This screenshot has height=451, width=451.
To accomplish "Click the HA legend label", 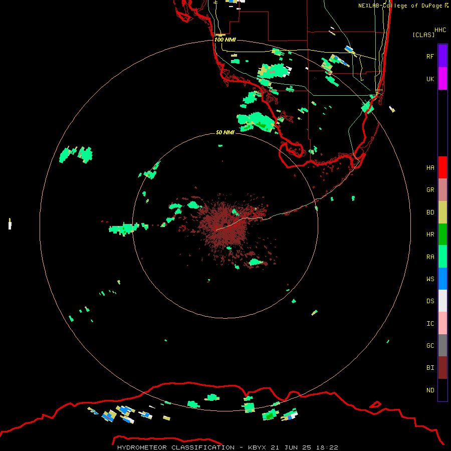I will coord(430,167).
